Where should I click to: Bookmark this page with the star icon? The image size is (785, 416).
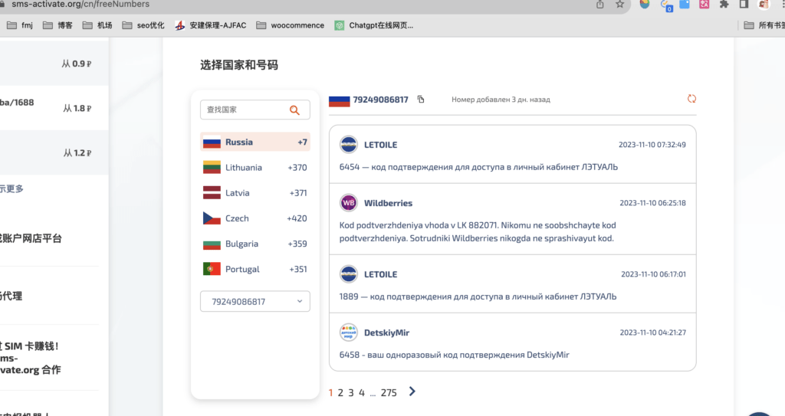pos(619,5)
